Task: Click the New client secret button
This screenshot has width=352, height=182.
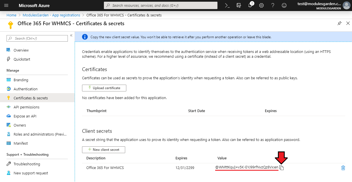Action: click(104, 149)
